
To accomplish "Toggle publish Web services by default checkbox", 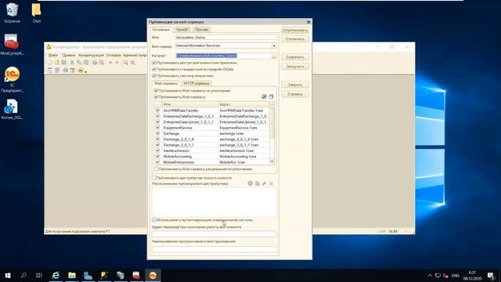I will (x=156, y=91).
